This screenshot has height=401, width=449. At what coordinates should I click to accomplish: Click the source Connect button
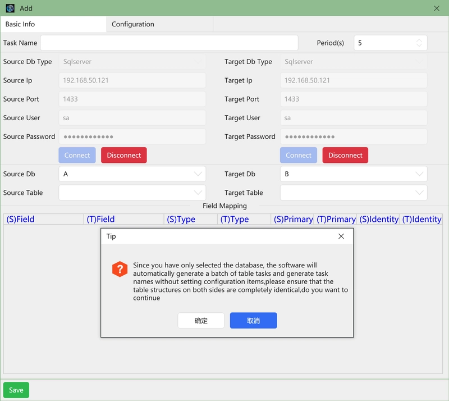tap(77, 155)
